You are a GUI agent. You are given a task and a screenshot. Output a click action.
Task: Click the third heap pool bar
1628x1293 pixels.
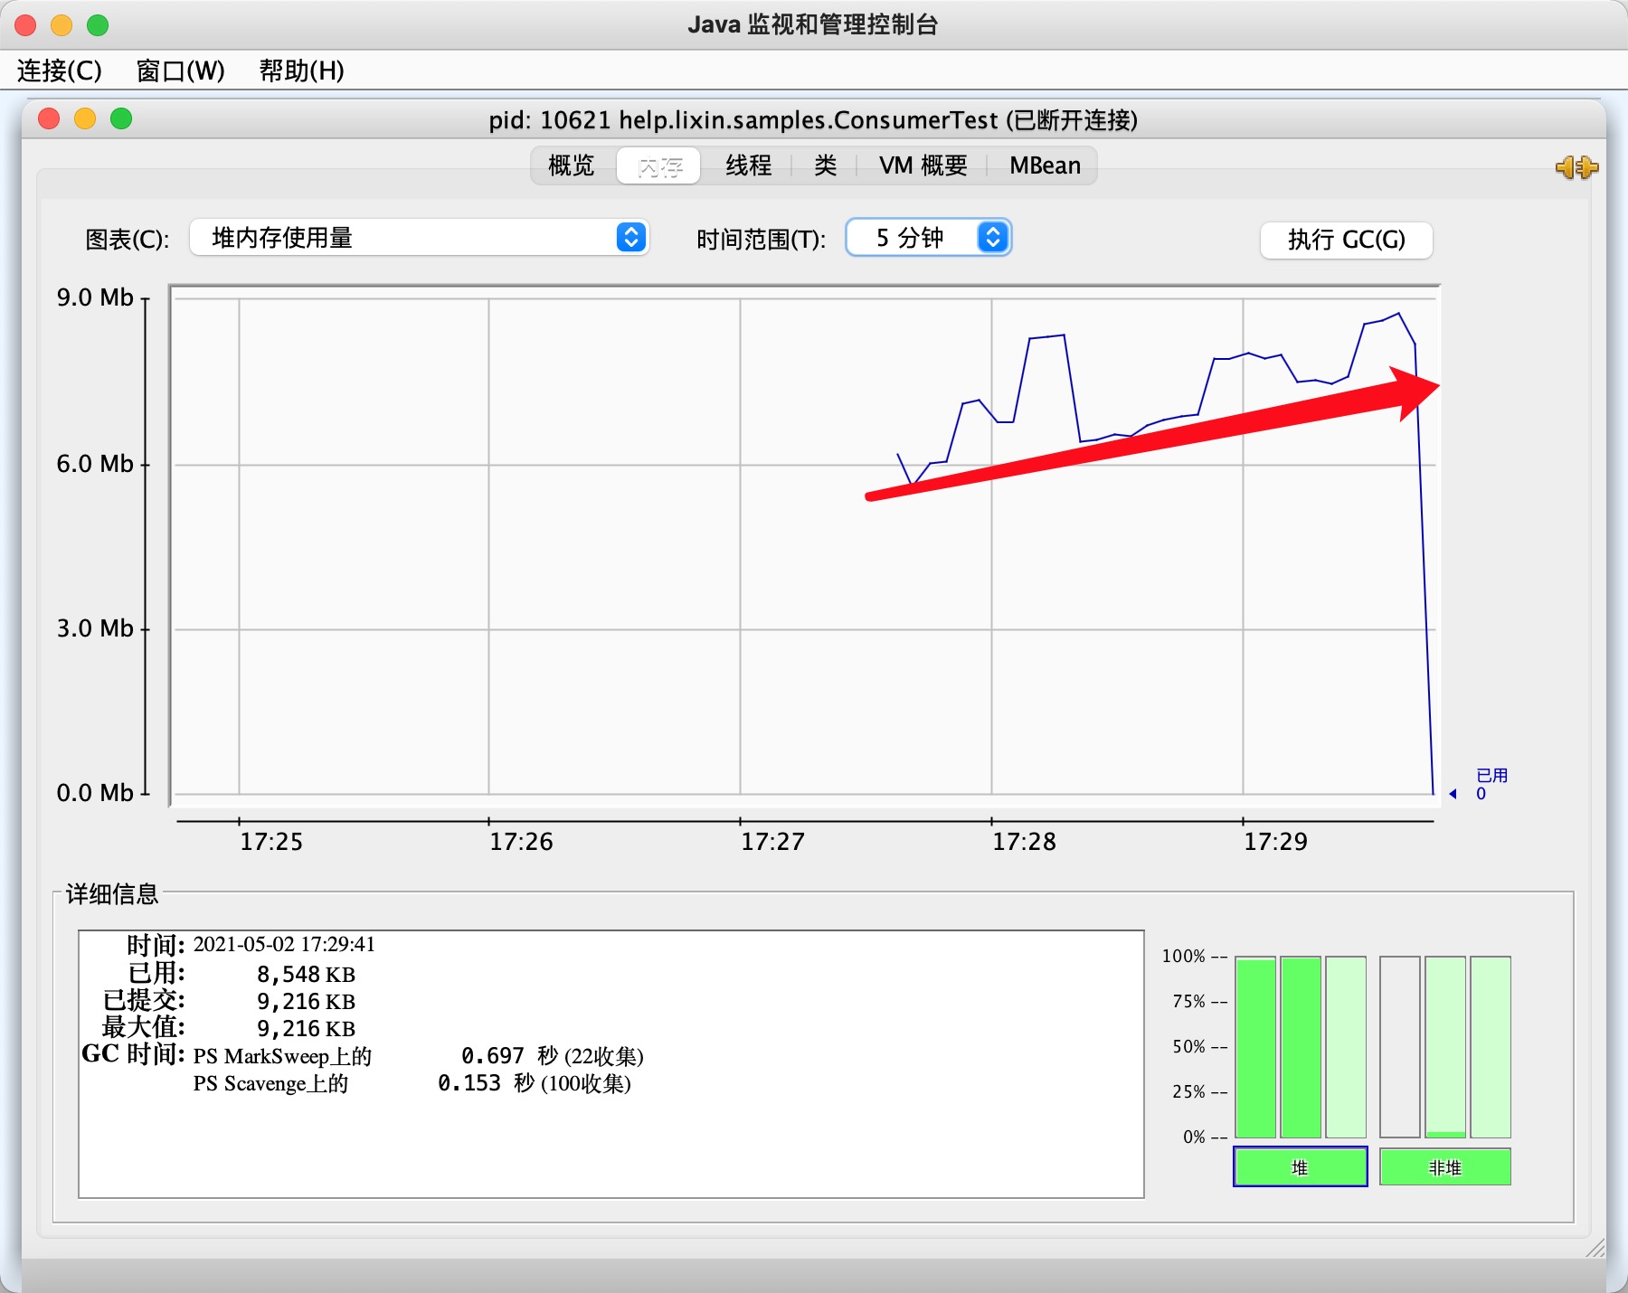(1346, 1047)
